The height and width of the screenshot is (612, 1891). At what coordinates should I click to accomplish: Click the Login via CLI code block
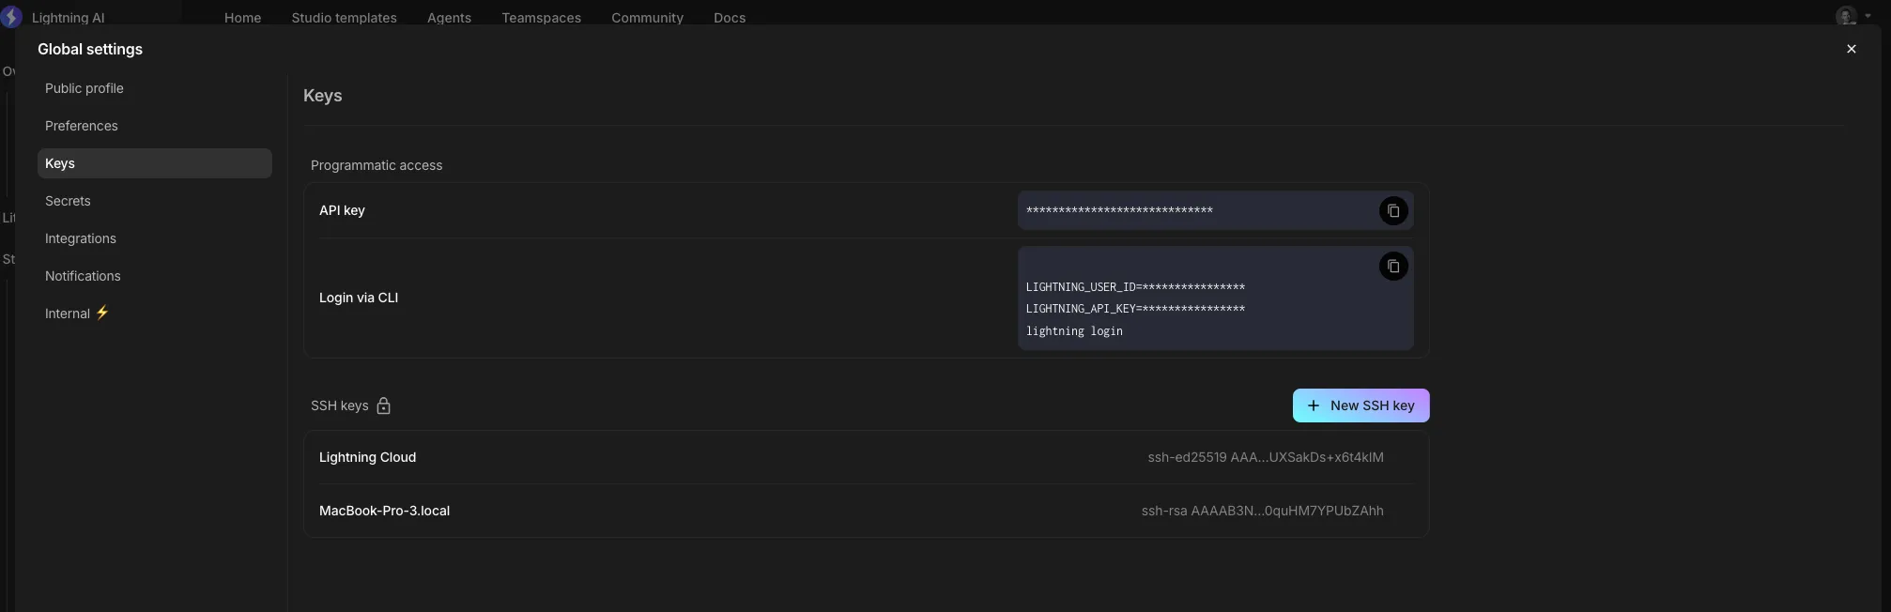pyautogui.click(x=1215, y=298)
